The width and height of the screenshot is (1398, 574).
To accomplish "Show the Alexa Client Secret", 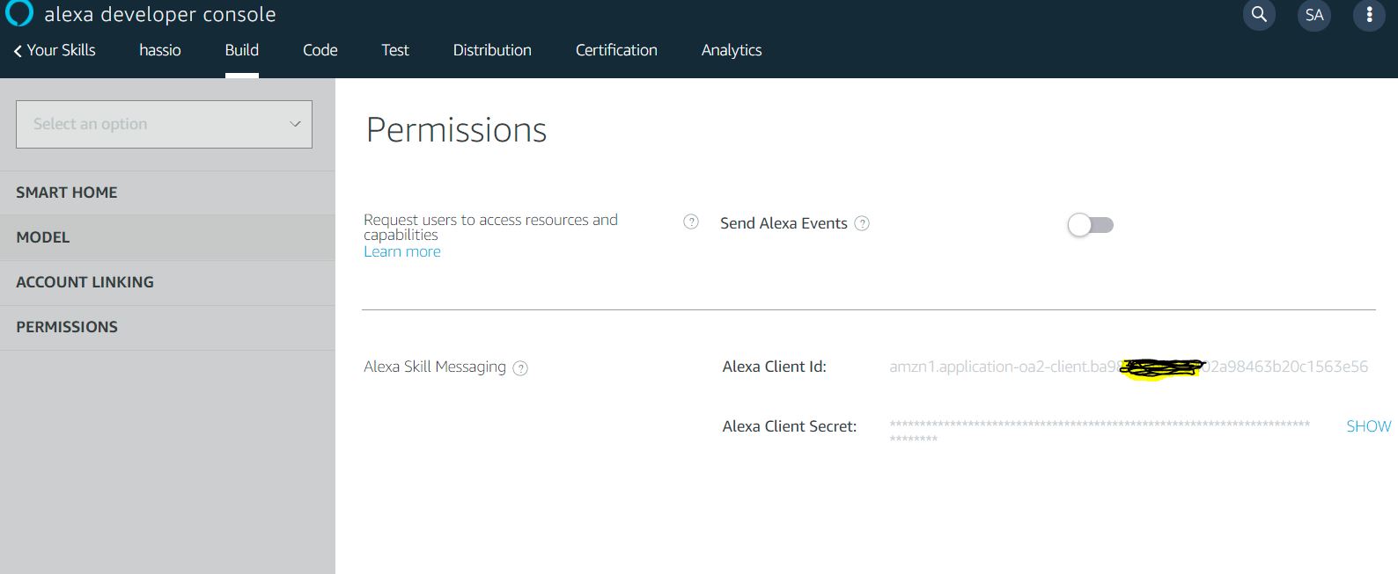I will click(1369, 426).
